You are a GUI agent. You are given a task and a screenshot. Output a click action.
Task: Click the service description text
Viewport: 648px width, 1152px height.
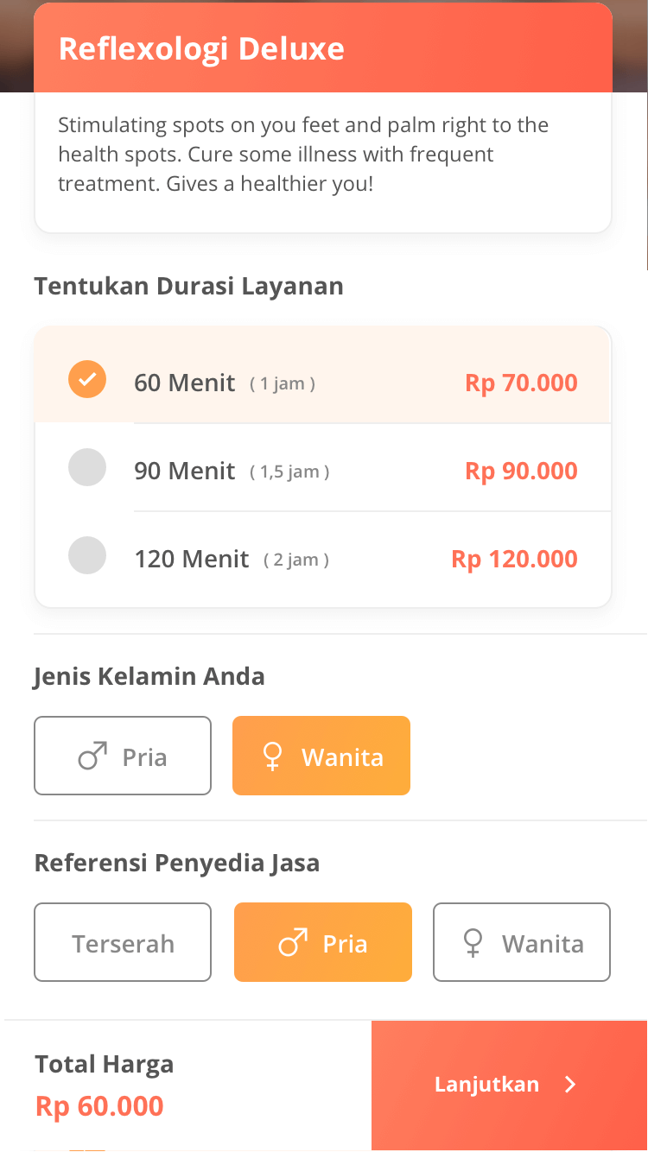coord(302,155)
